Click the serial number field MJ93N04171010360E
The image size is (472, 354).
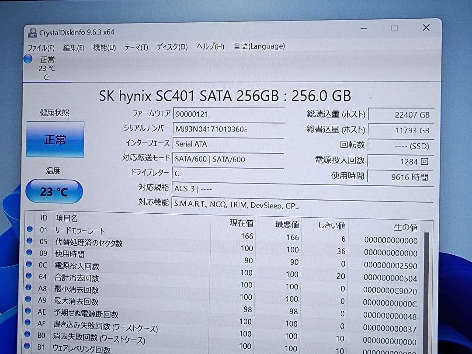coord(228,129)
